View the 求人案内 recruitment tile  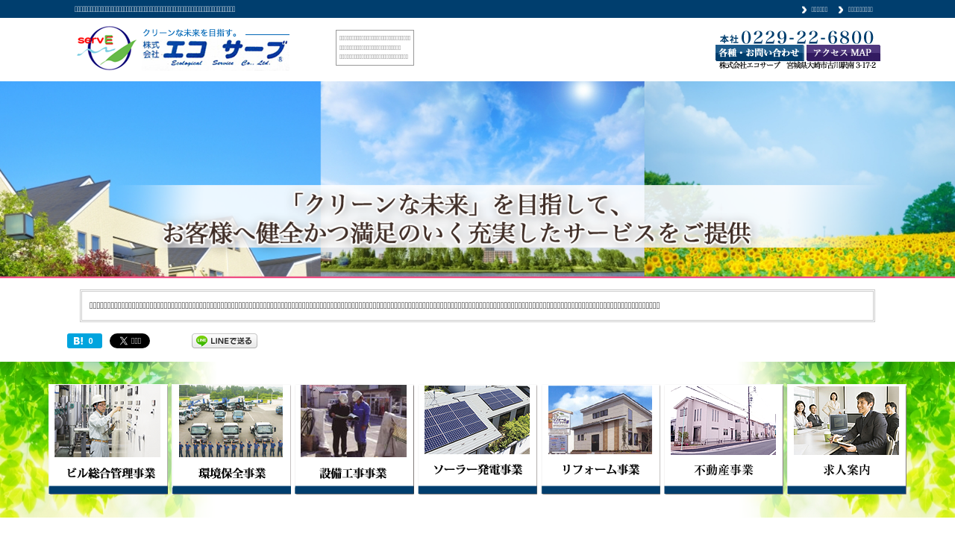click(847, 439)
